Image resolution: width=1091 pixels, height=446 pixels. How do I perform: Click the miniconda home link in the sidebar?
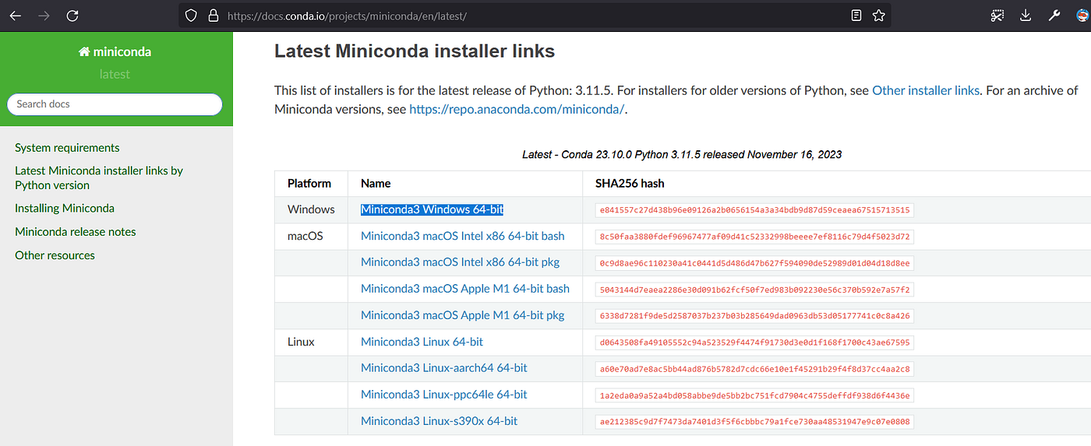coord(115,52)
